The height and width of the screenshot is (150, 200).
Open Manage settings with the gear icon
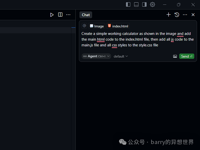click(152, 4)
